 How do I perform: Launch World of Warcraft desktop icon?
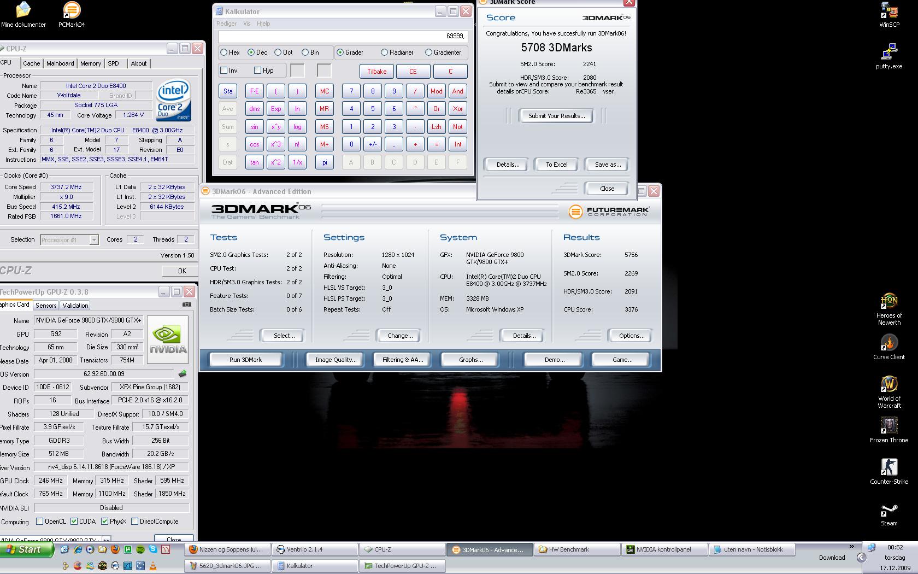[889, 392]
